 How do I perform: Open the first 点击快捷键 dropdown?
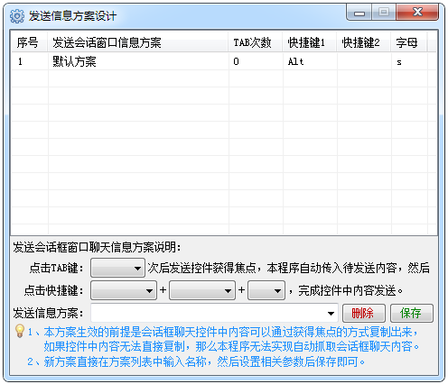pos(124,290)
